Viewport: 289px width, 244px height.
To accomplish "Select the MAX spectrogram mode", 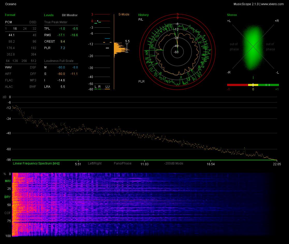I will 8,181.
